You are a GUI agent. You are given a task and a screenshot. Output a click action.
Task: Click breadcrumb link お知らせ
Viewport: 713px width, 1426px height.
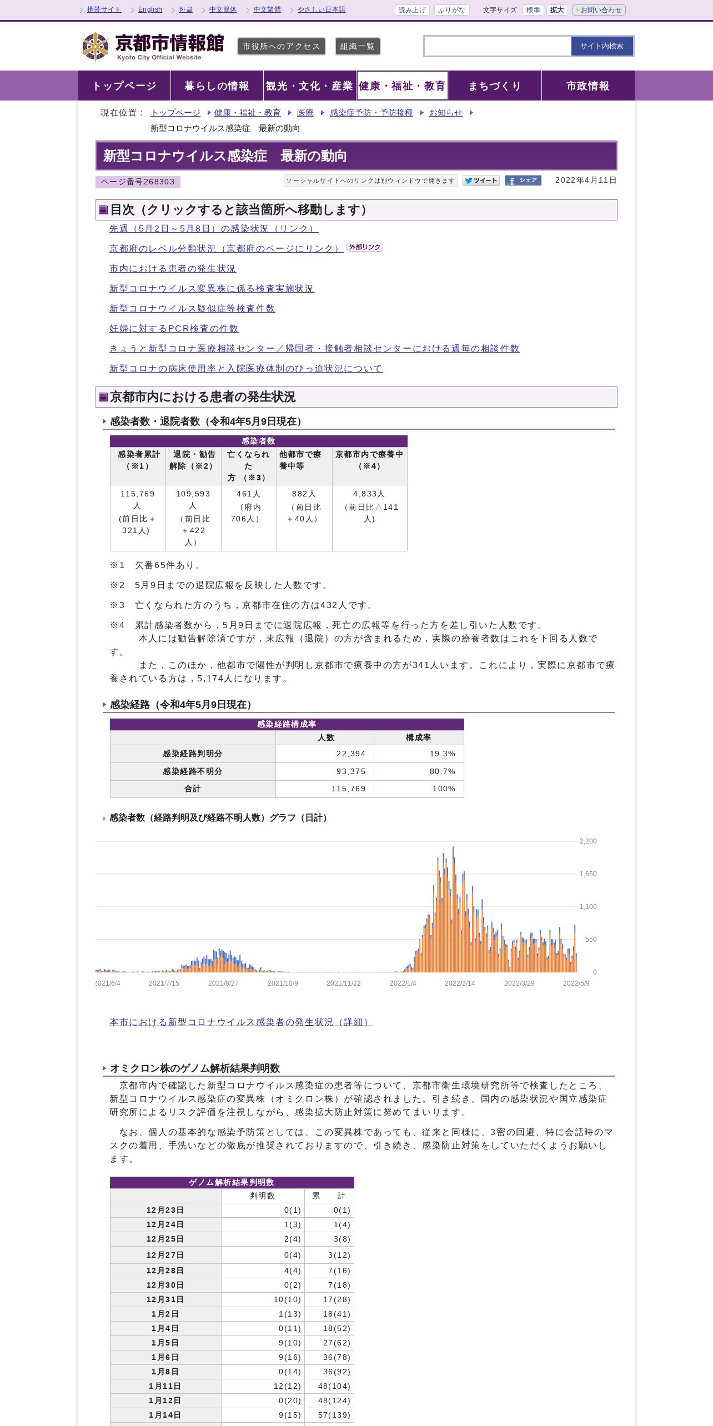pos(446,113)
